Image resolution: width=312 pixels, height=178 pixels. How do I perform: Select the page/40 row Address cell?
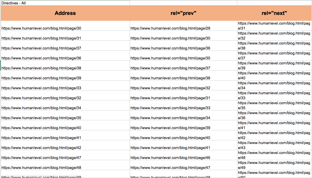tap(41, 128)
